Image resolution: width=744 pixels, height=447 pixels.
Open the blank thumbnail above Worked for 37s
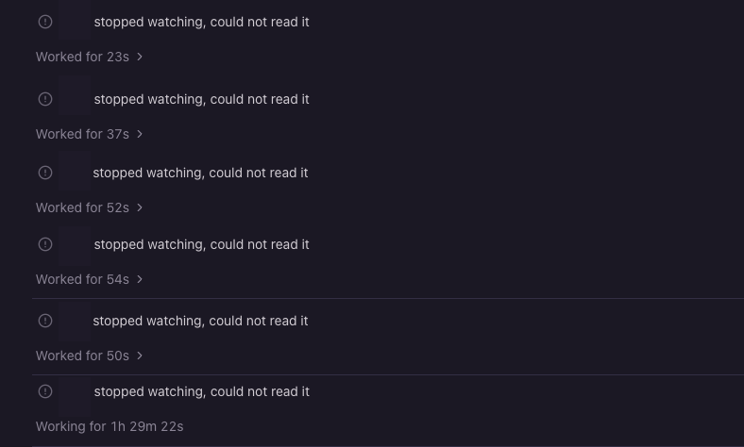point(75,96)
